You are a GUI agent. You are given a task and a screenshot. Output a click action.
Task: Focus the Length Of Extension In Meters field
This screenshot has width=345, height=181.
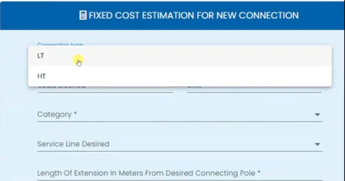148,173
